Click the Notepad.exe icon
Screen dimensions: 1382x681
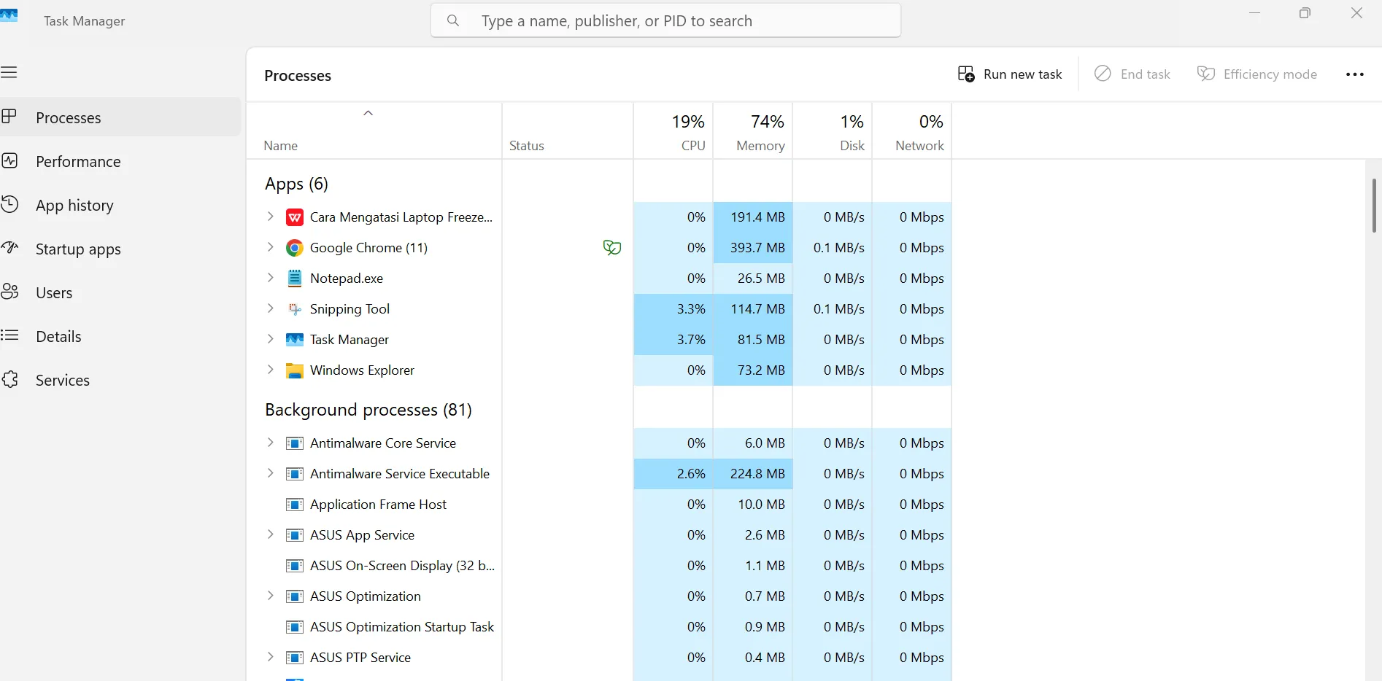[x=295, y=279]
